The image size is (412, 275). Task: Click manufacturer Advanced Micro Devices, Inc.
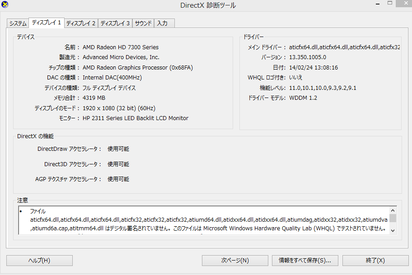tap(121, 57)
